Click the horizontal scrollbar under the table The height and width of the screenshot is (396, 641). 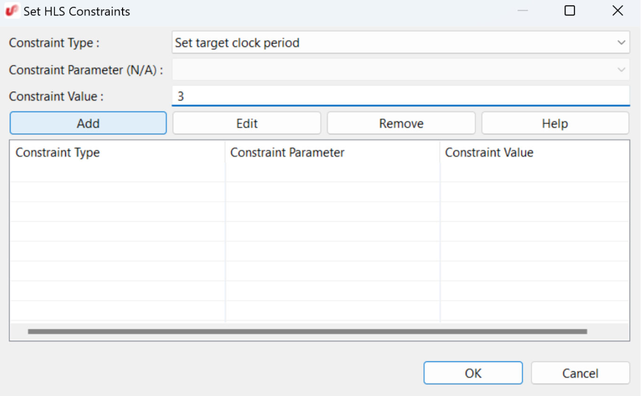[307, 331]
